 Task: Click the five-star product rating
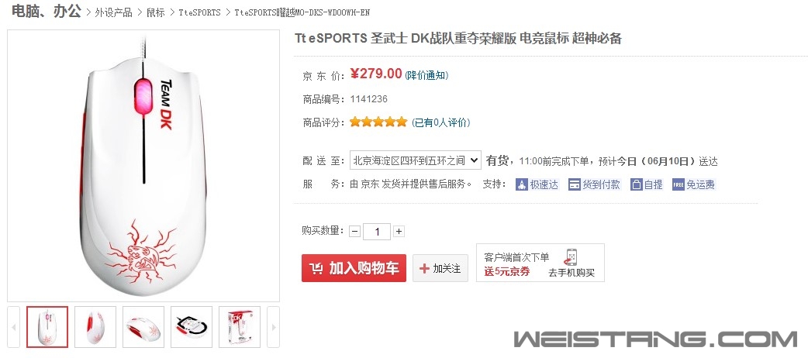(378, 122)
